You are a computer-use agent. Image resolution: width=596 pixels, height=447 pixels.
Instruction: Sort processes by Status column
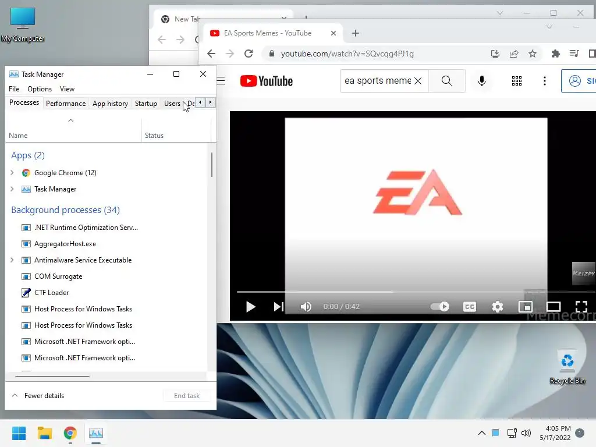(x=176, y=131)
